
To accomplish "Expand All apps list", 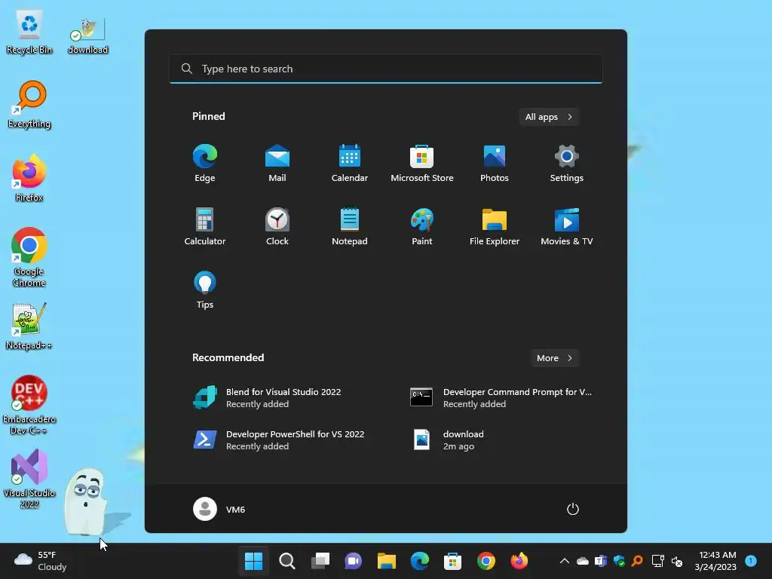I will tap(549, 117).
